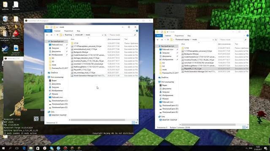Switch Полезный сервер window to large icons view
The height and width of the screenshot is (151, 270).
[247, 128]
